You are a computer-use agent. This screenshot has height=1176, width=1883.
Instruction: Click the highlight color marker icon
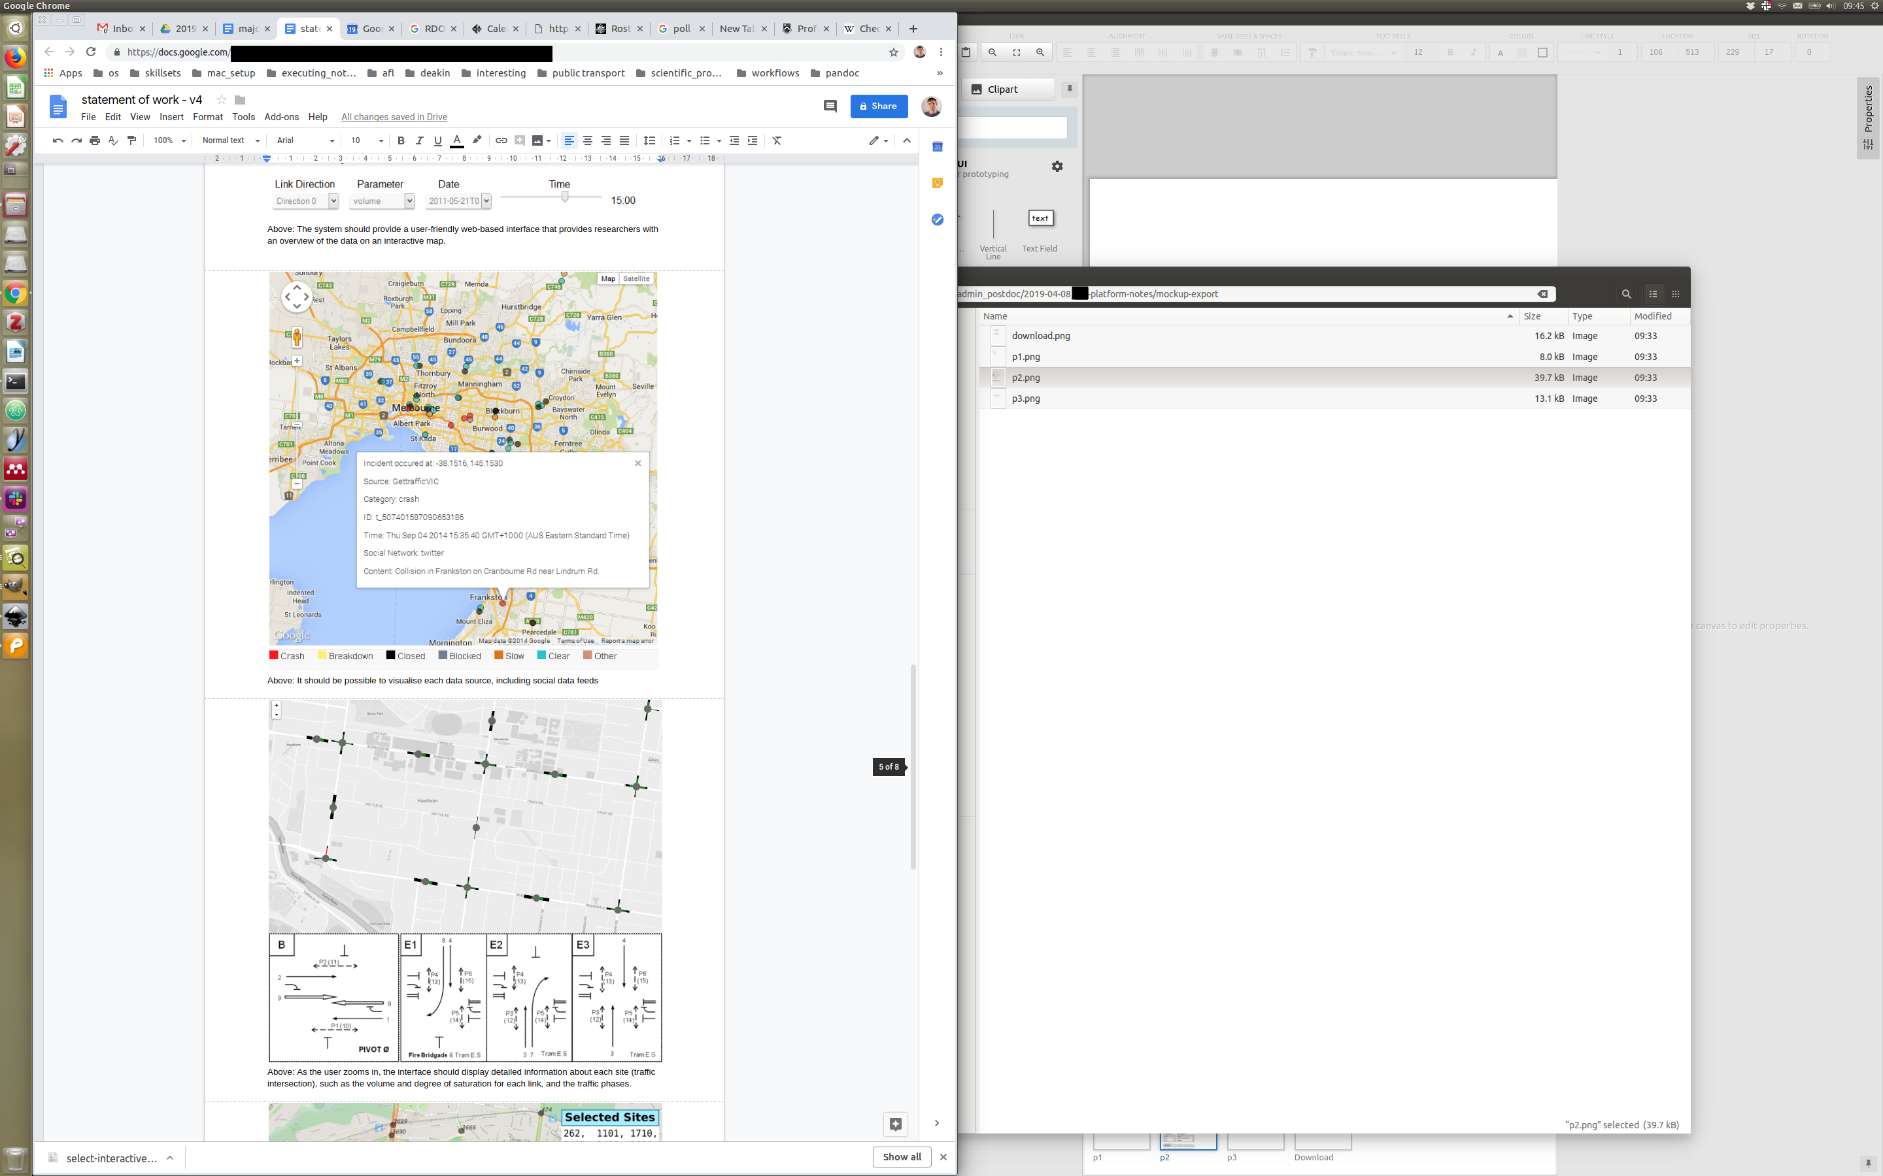[x=477, y=140]
